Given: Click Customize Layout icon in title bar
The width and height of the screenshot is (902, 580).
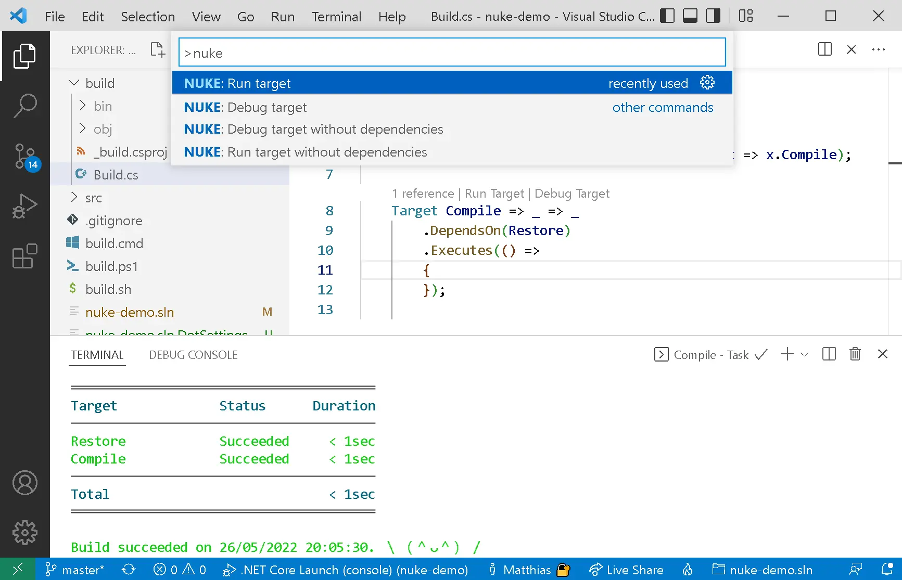Looking at the screenshot, I should [x=746, y=16].
